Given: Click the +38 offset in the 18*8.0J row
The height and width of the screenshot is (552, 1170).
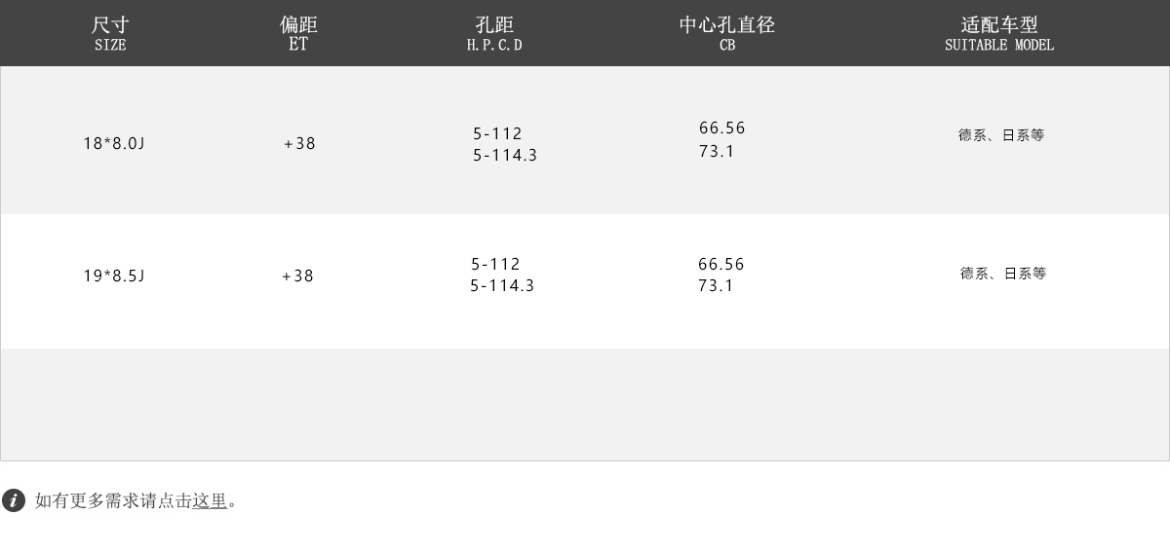Looking at the screenshot, I should pyautogui.click(x=300, y=144).
